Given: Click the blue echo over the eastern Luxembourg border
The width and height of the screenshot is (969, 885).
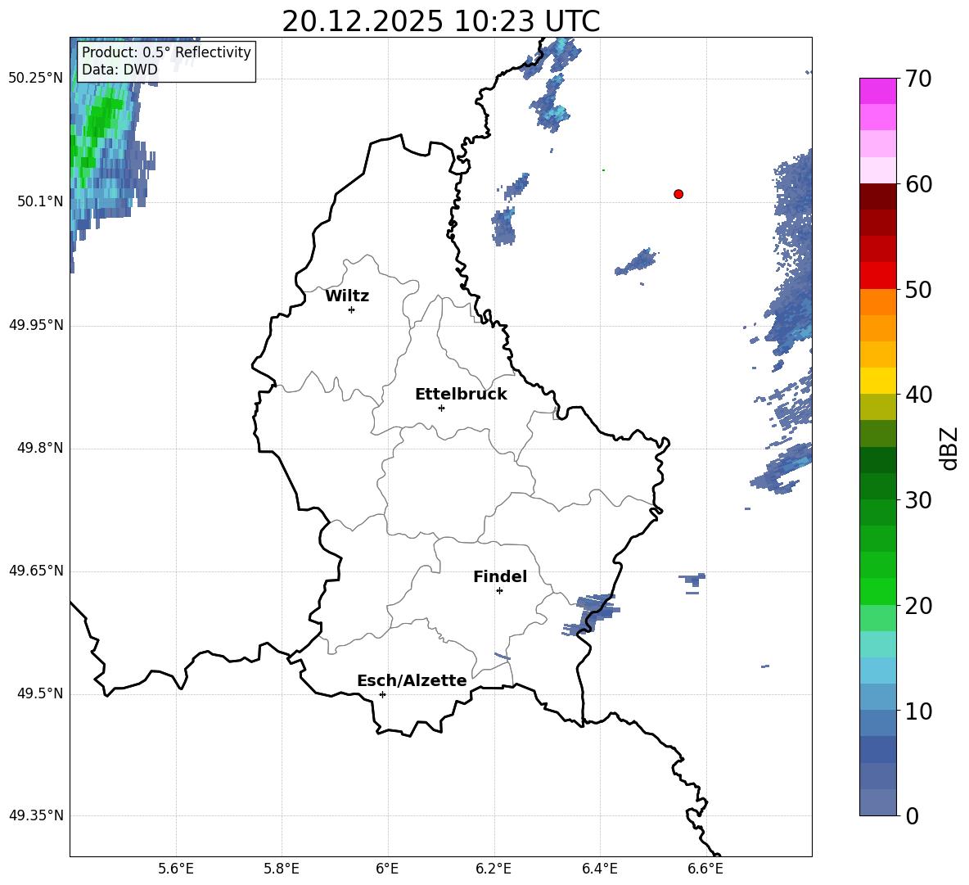Looking at the screenshot, I should pyautogui.click(x=590, y=613).
